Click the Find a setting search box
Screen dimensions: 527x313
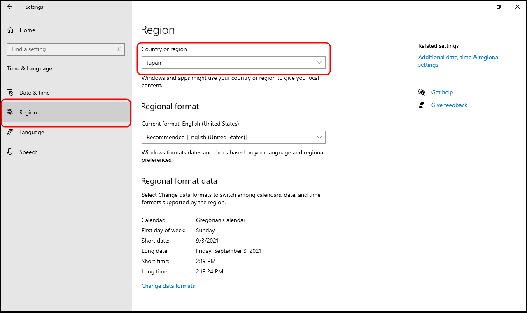click(66, 49)
